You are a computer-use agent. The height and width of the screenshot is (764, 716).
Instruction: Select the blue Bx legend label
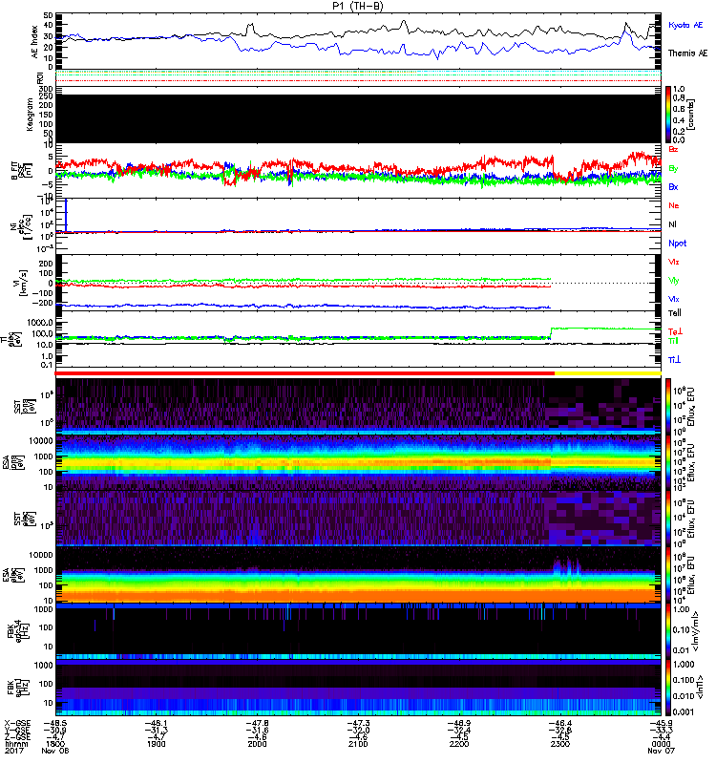pos(673,187)
